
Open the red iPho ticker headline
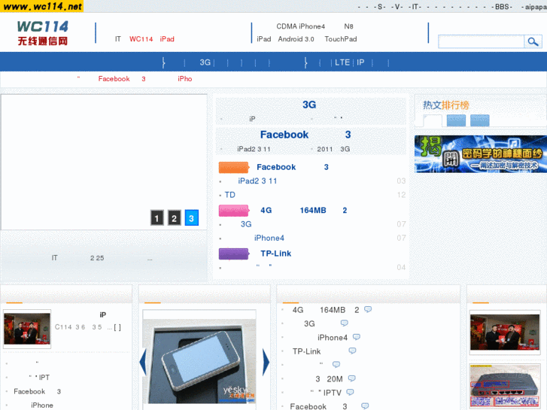click(x=185, y=79)
